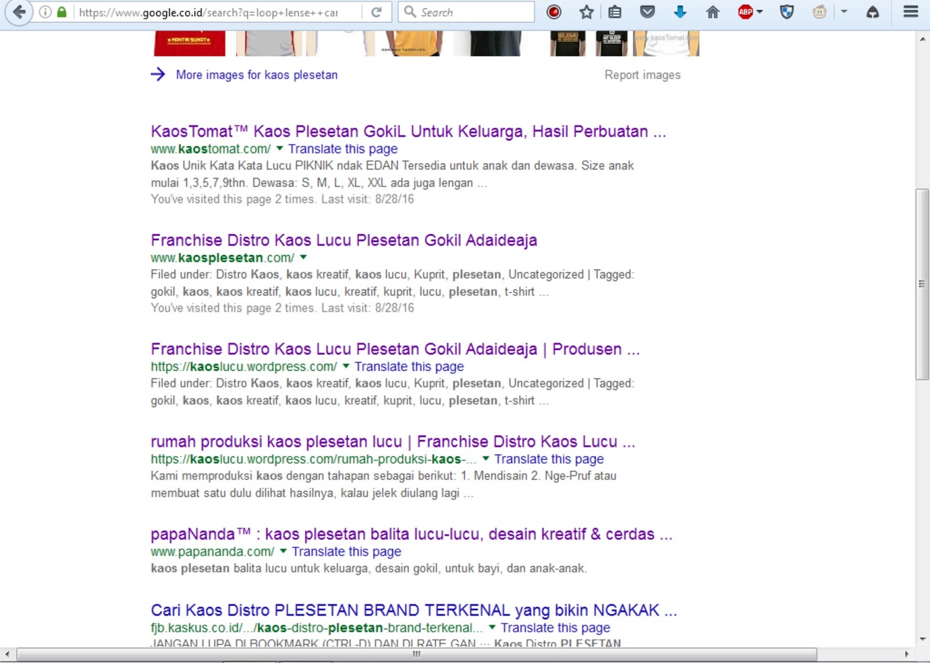Viewport: 930px width, 663px height.
Task: Open Franchise Distro Kaos Lucu | Produsen result
Action: tap(395, 349)
